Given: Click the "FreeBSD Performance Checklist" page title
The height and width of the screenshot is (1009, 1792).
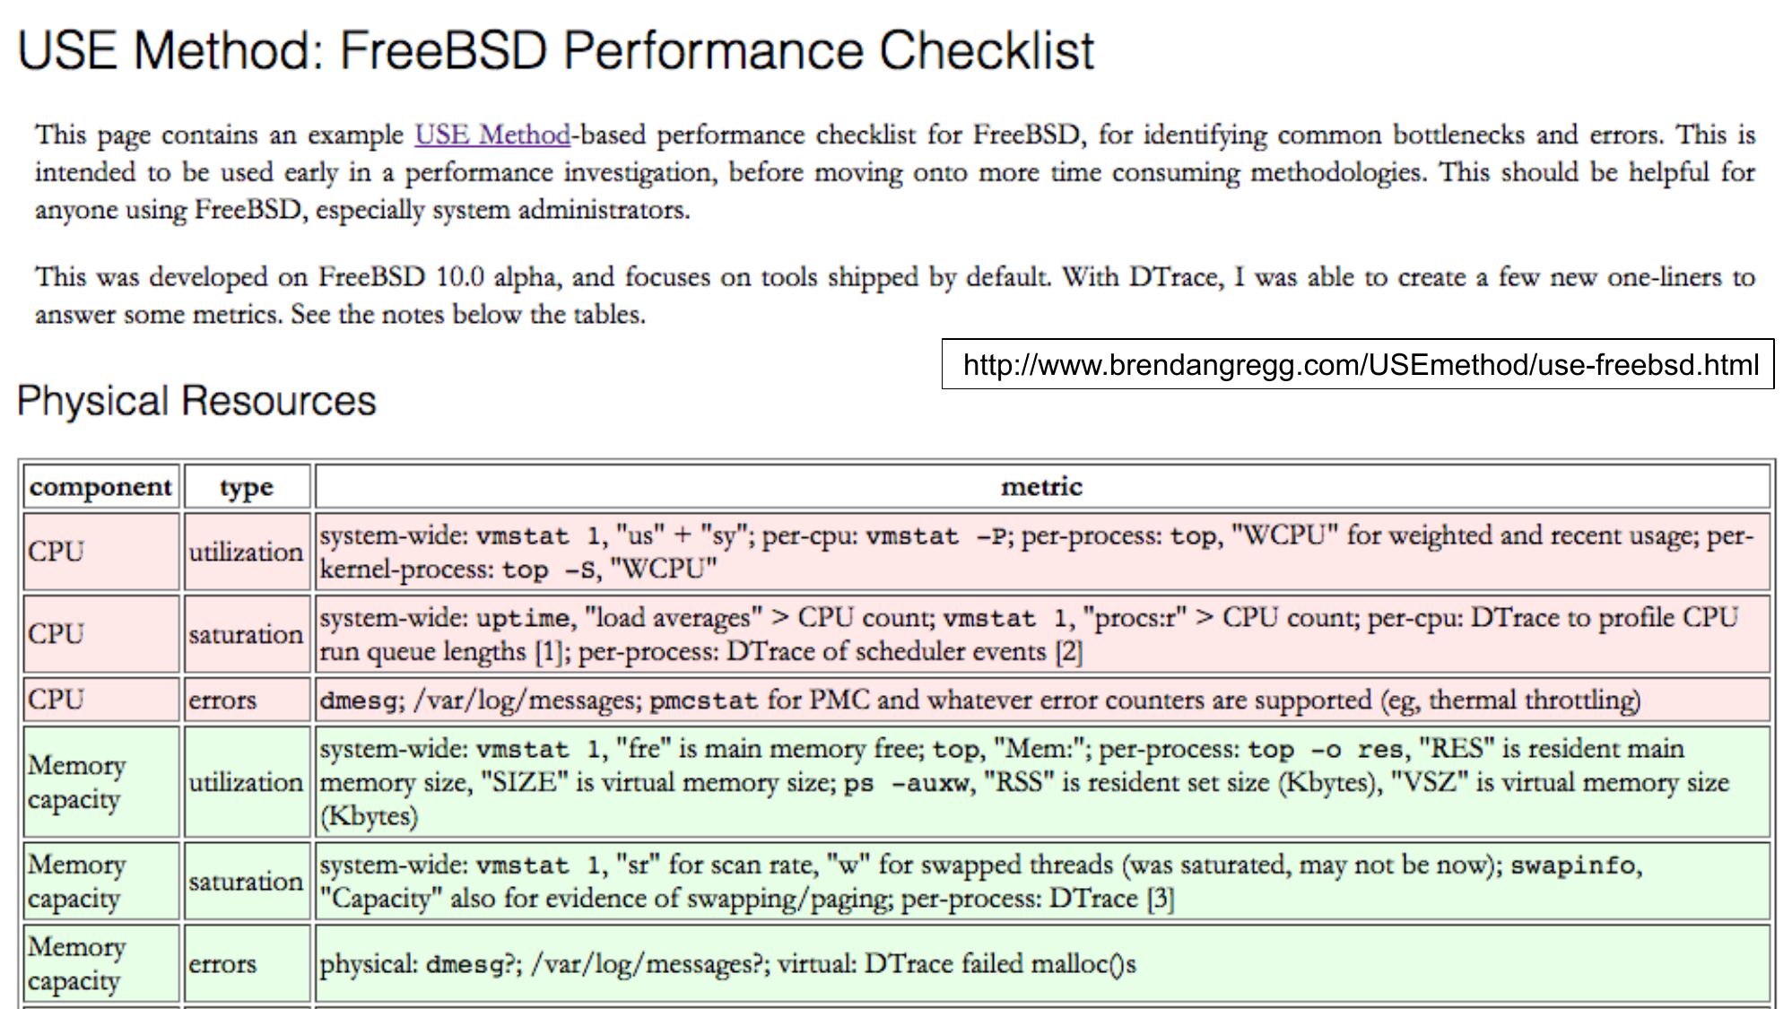Looking at the screenshot, I should [x=556, y=50].
